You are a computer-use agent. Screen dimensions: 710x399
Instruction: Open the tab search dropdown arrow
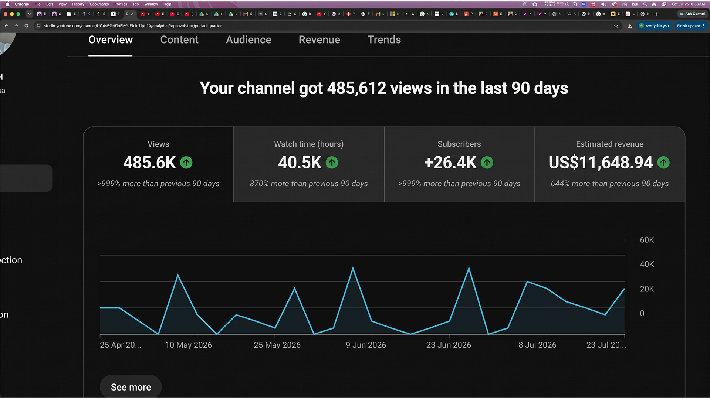29,14
